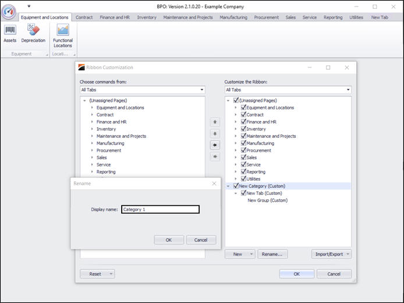
Task: Click Cancel in the Rename dialog
Action: (201, 240)
